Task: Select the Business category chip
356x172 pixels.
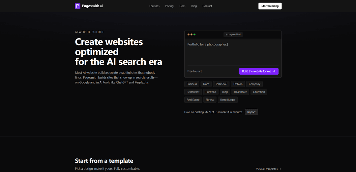Action: click(192, 84)
